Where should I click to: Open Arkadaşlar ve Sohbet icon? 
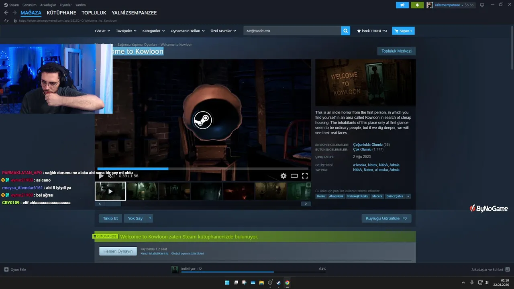pyautogui.click(x=508, y=269)
